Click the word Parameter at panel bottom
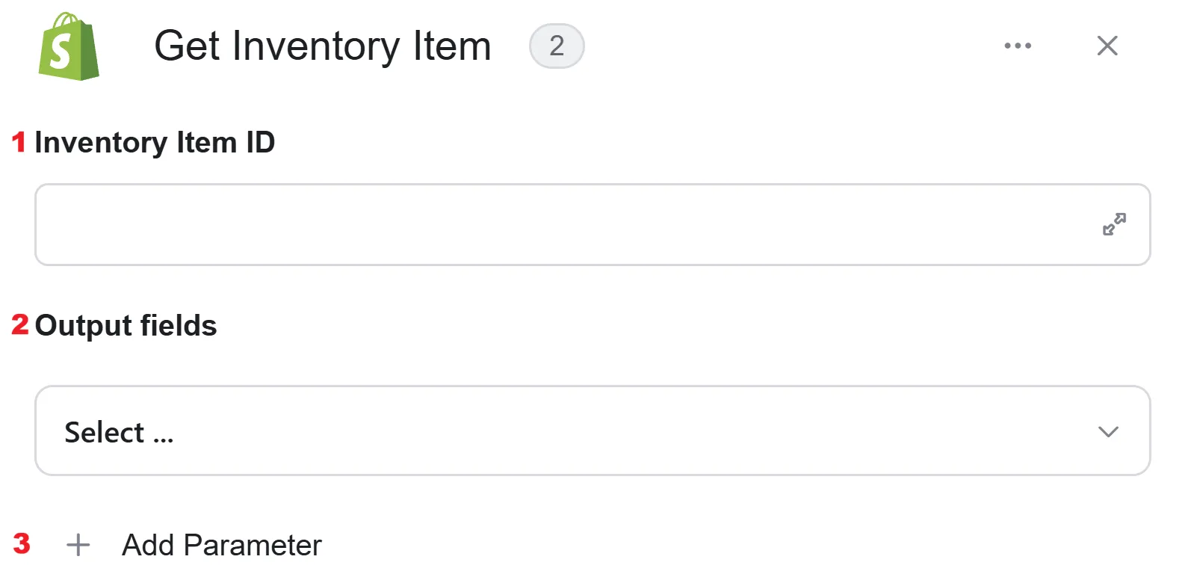This screenshot has width=1185, height=586. click(x=253, y=545)
